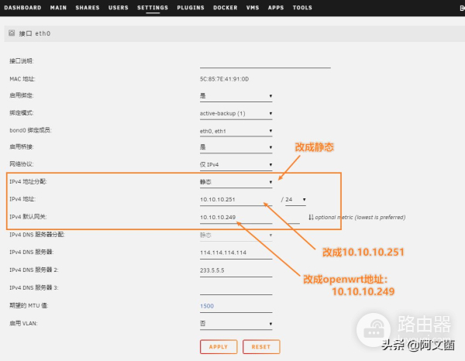Image resolution: width=465 pixels, height=361 pixels.
Task: Click the DNS server field 114.114.114.114
Action: [x=236, y=253]
